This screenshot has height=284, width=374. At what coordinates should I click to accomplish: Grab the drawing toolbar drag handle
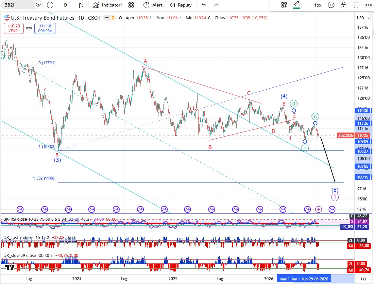(274, 5)
